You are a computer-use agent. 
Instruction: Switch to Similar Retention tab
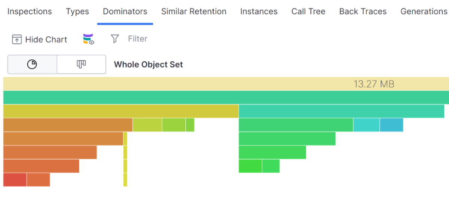click(194, 12)
